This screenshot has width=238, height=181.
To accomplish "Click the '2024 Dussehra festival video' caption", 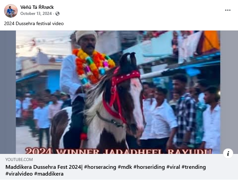I will 34,24.
